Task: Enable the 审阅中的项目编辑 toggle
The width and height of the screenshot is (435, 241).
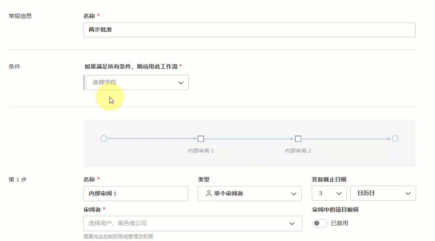Action: click(x=320, y=223)
